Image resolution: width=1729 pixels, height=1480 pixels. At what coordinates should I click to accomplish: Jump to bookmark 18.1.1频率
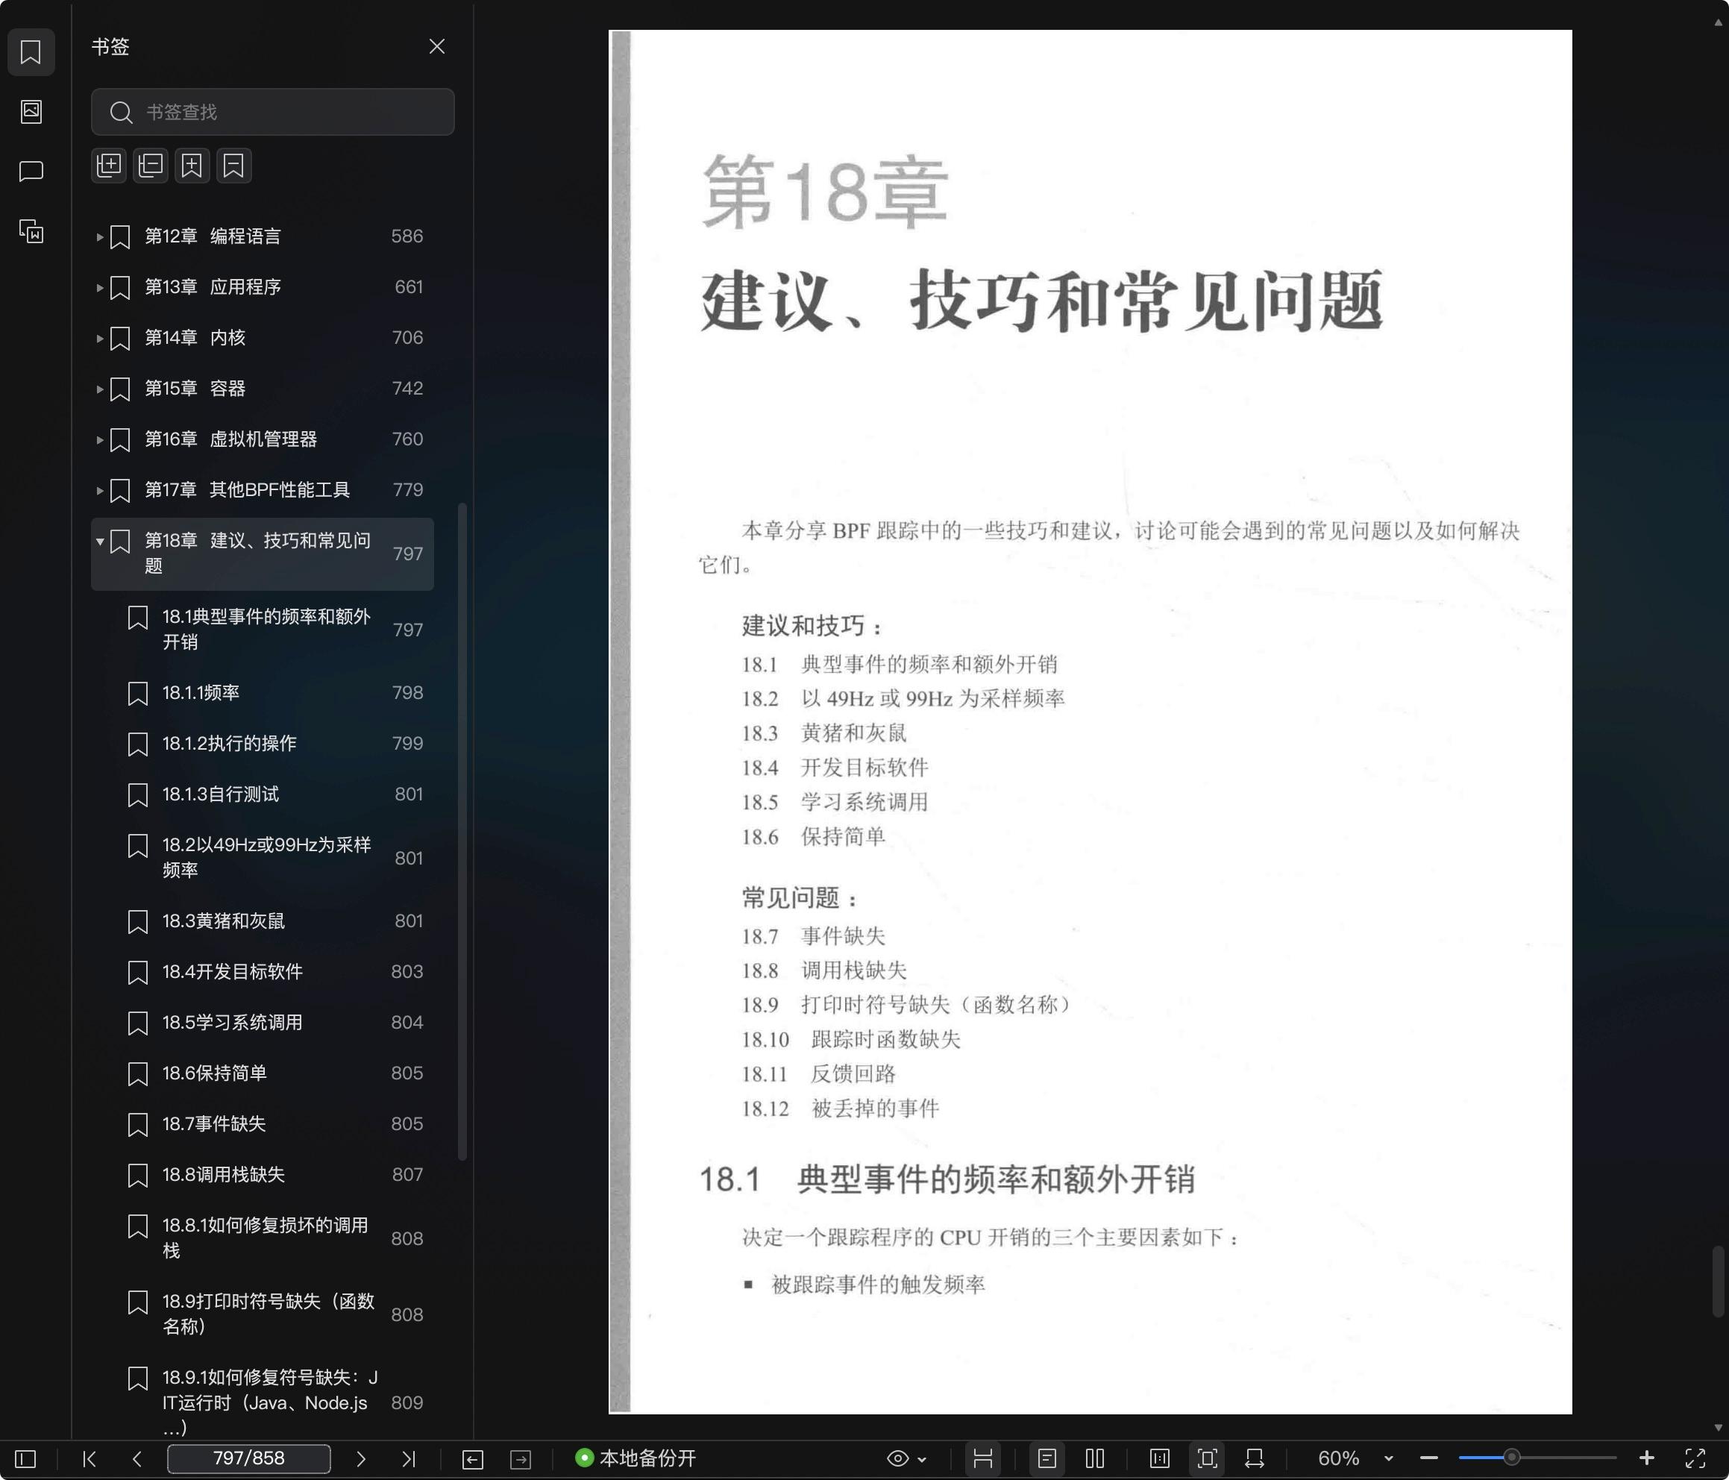(262, 693)
